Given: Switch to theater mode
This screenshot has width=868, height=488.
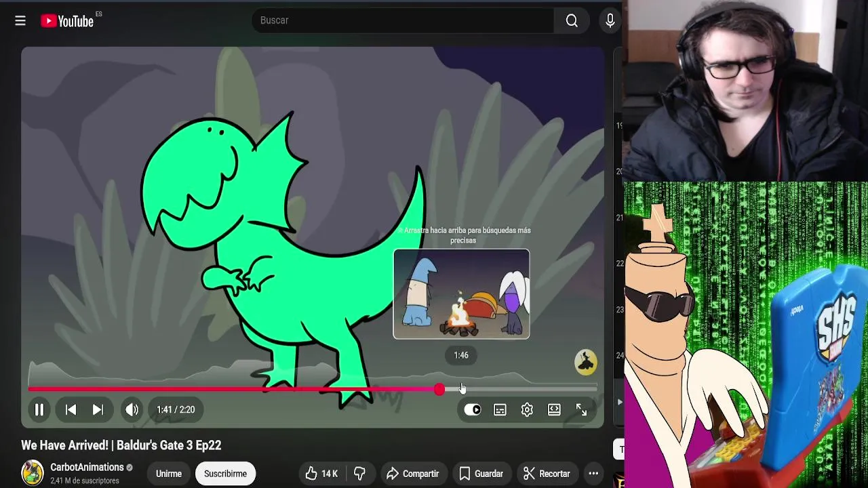Looking at the screenshot, I should coord(554,409).
